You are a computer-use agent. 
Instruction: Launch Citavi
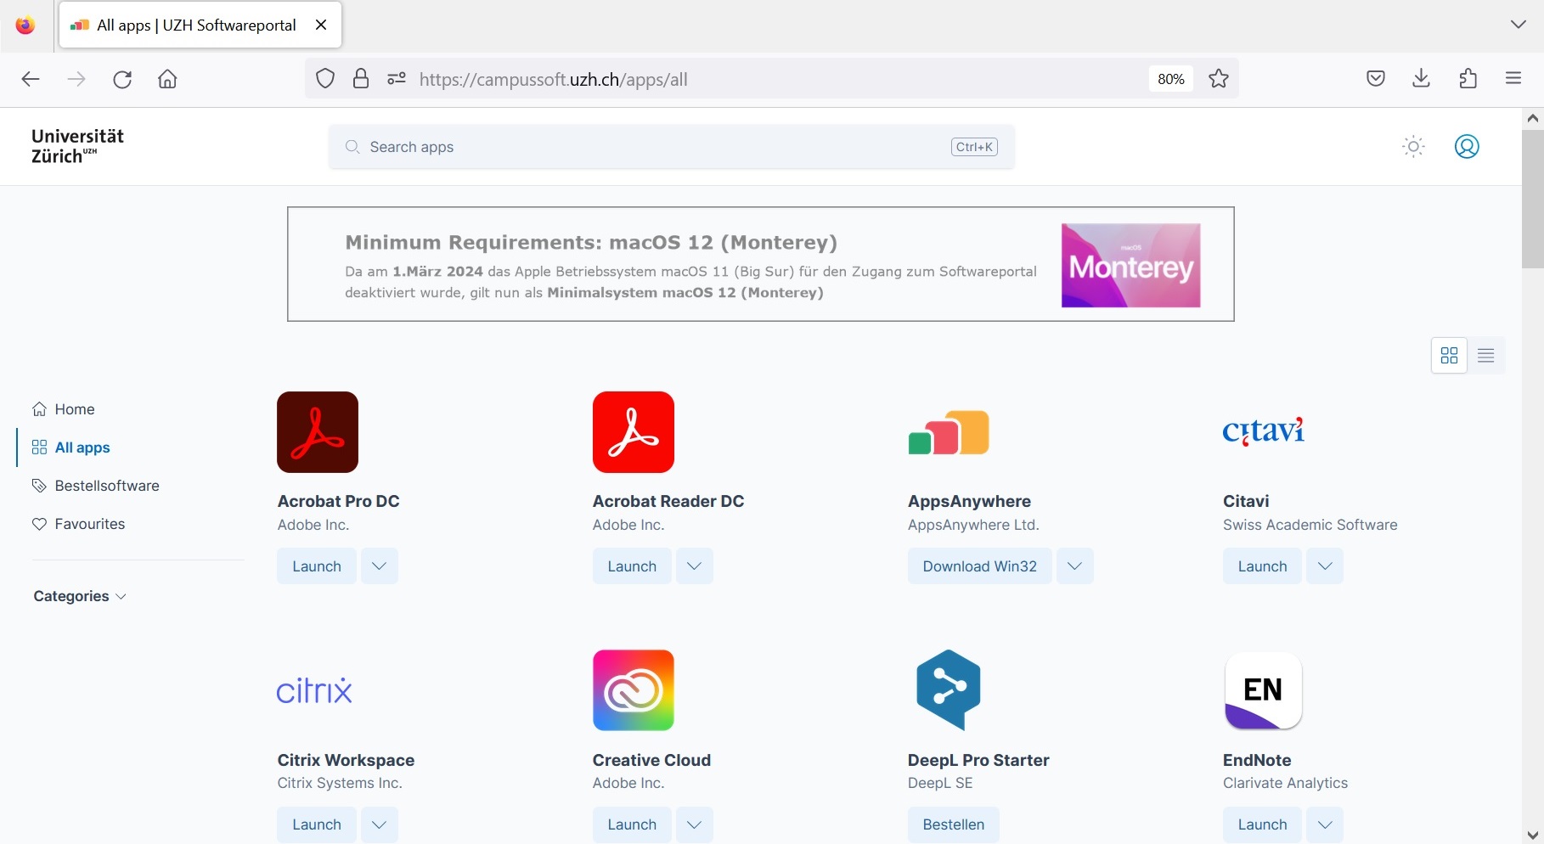click(x=1263, y=566)
